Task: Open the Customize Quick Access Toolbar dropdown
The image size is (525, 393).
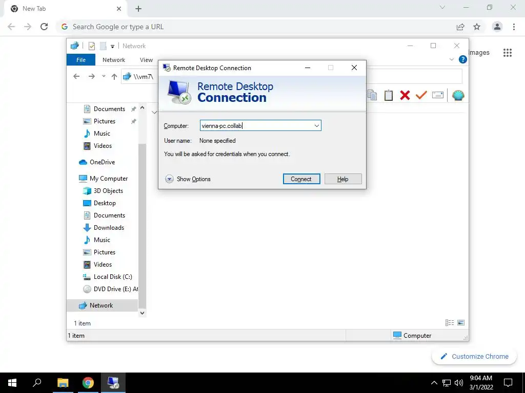Action: [112, 46]
